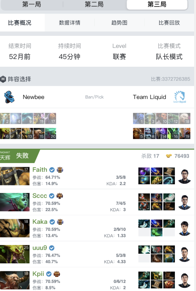Image resolution: width=196 pixels, height=291 pixels.
Task: Open the 数据详情 tab
Action: [x=69, y=23]
